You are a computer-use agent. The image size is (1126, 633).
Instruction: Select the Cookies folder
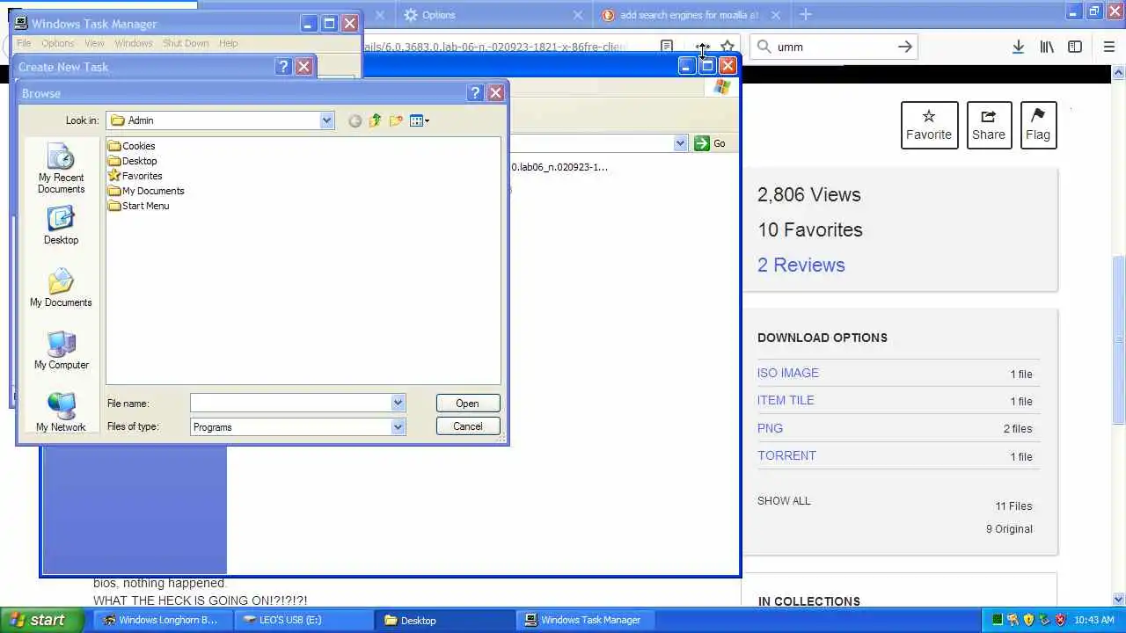(x=131, y=146)
